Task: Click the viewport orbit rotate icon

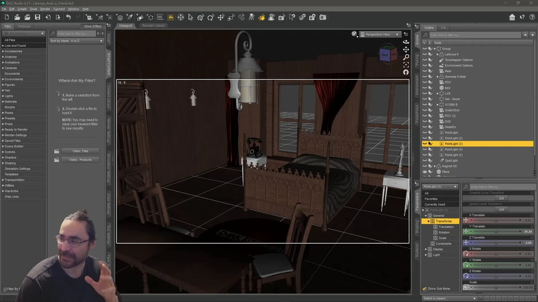Action: (x=406, y=42)
